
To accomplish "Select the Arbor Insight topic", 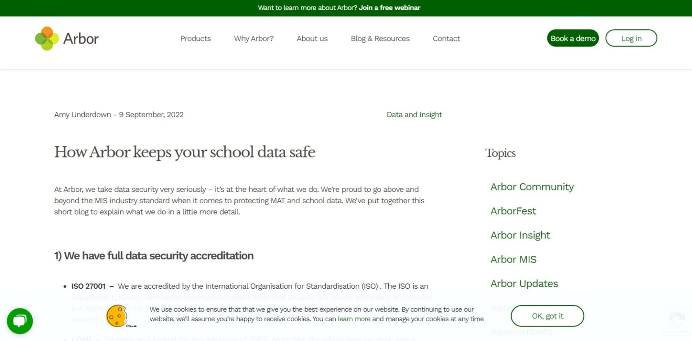I will coord(520,235).
